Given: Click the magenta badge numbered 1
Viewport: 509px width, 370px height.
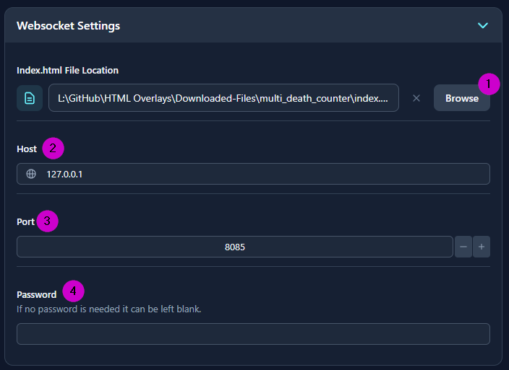Looking at the screenshot, I should point(489,84).
